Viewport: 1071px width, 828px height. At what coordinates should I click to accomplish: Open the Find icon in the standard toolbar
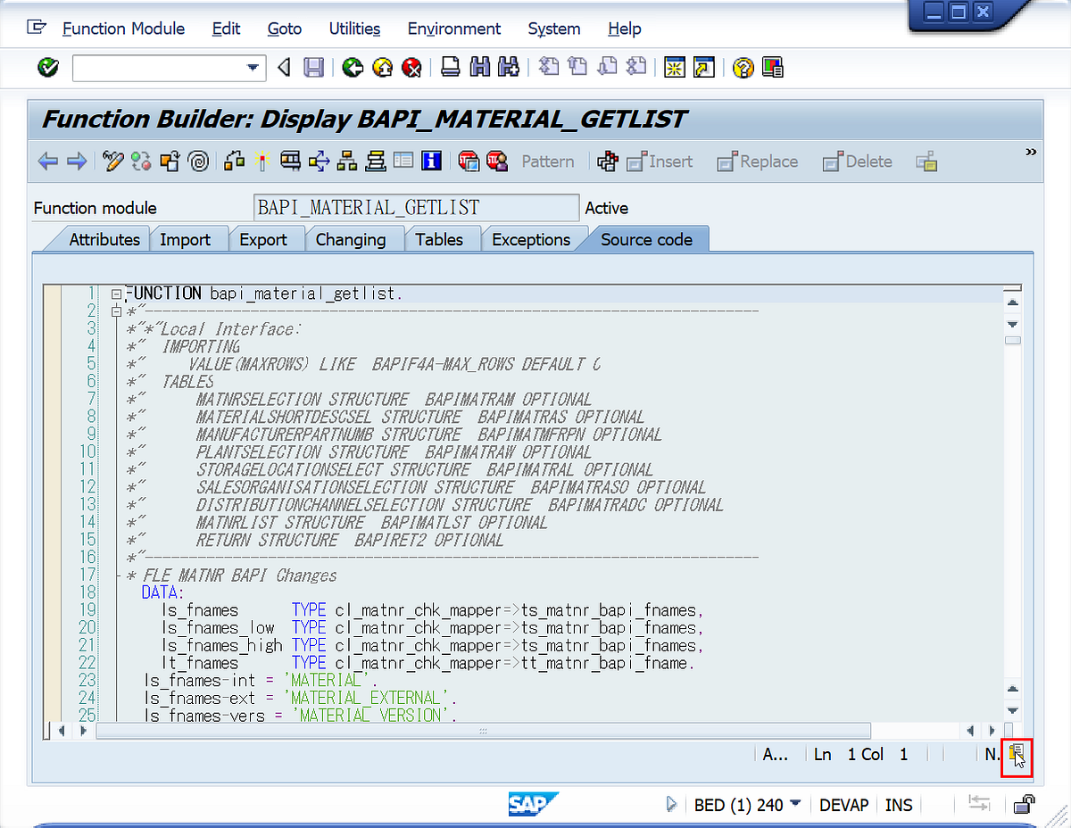pyautogui.click(x=480, y=67)
